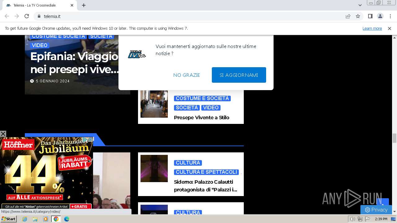Reload the page with the refresh icon
Image resolution: width=397 pixels, height=223 pixels.
pyautogui.click(x=27, y=16)
